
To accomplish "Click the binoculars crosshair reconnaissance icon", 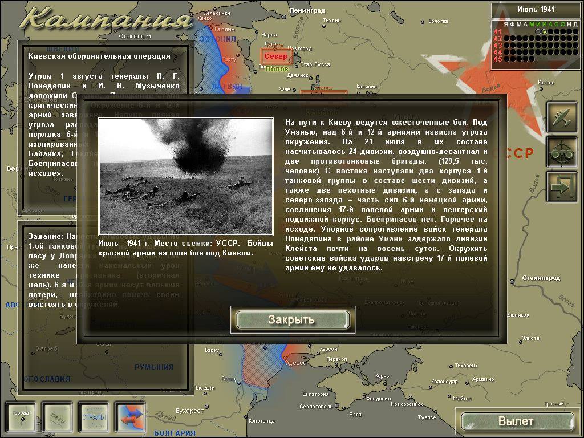I will point(562,152).
